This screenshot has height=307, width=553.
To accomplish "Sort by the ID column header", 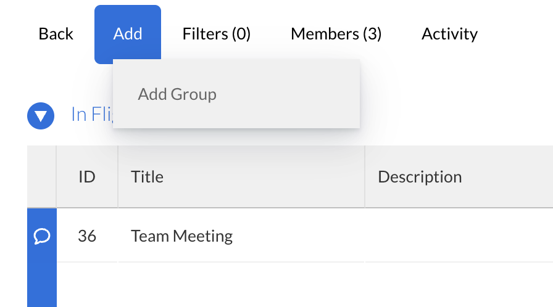I will tap(87, 177).
